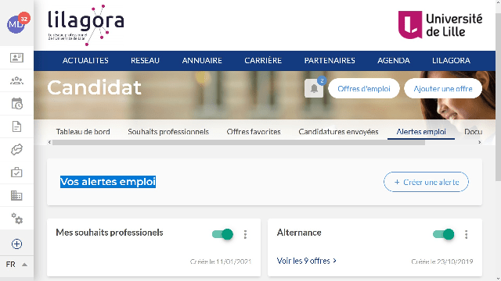The image size is (501, 281).
Task: Click the Créer une alerte button
Action: [426, 182]
